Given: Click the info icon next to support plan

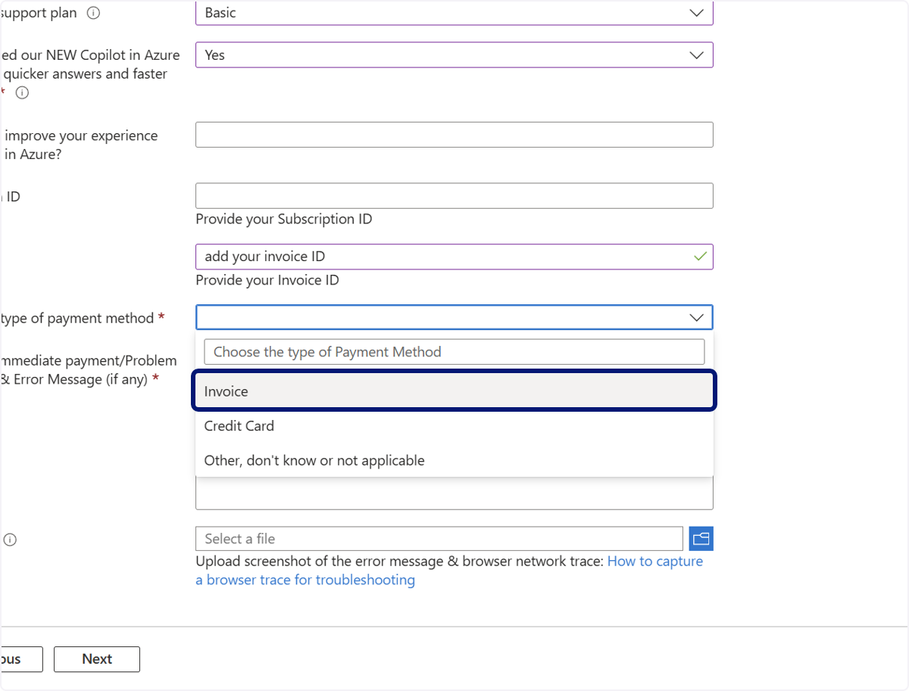Looking at the screenshot, I should [x=93, y=13].
